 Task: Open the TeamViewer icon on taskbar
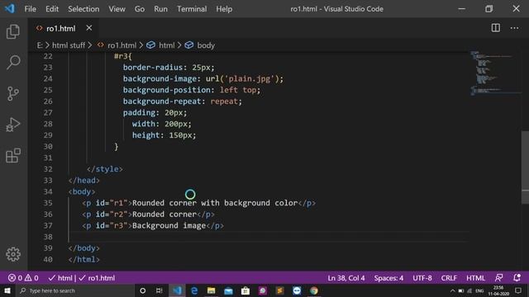click(297, 290)
